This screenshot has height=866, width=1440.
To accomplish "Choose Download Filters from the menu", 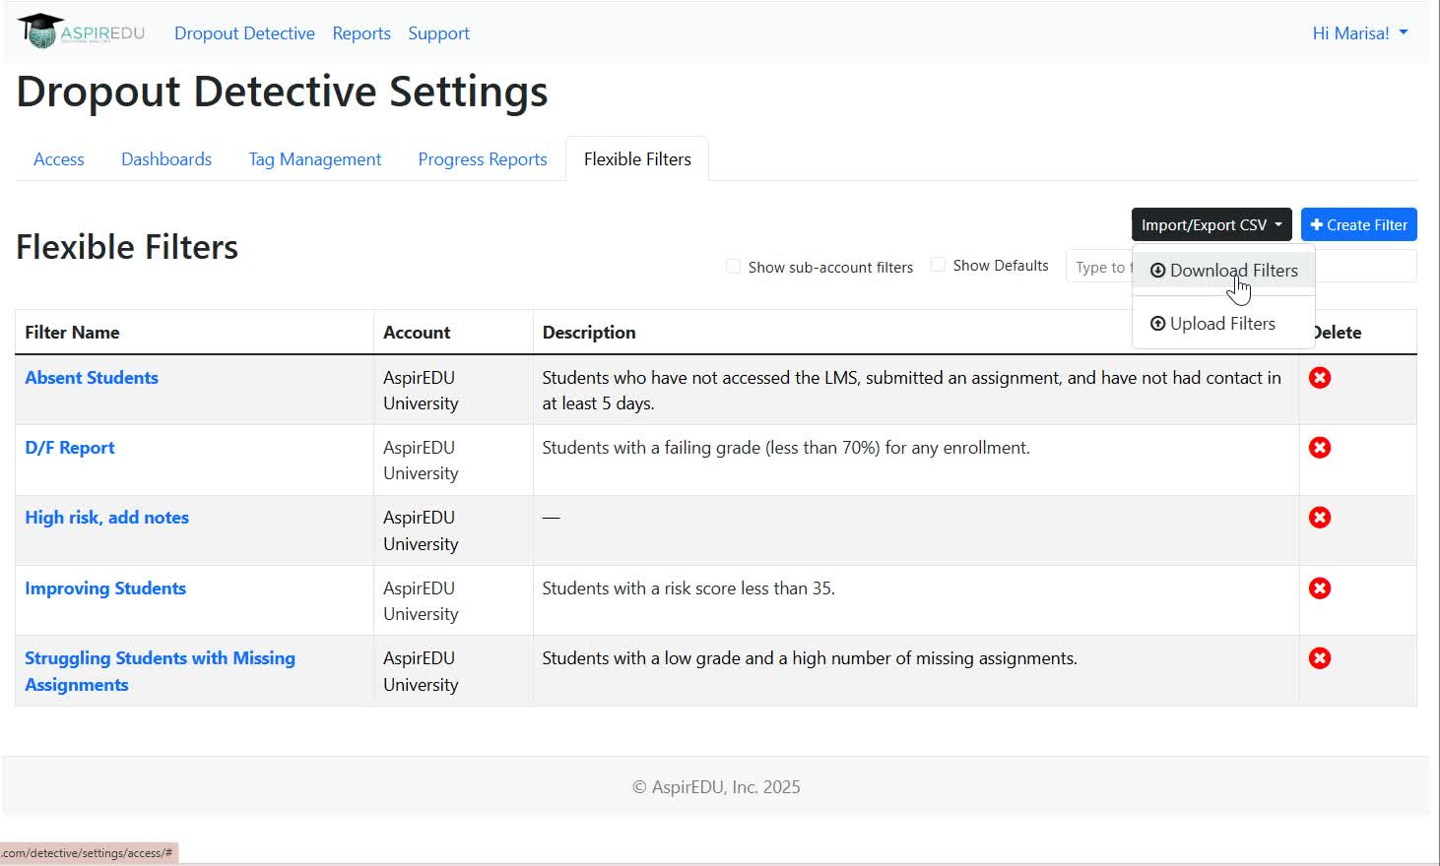I will [1223, 271].
